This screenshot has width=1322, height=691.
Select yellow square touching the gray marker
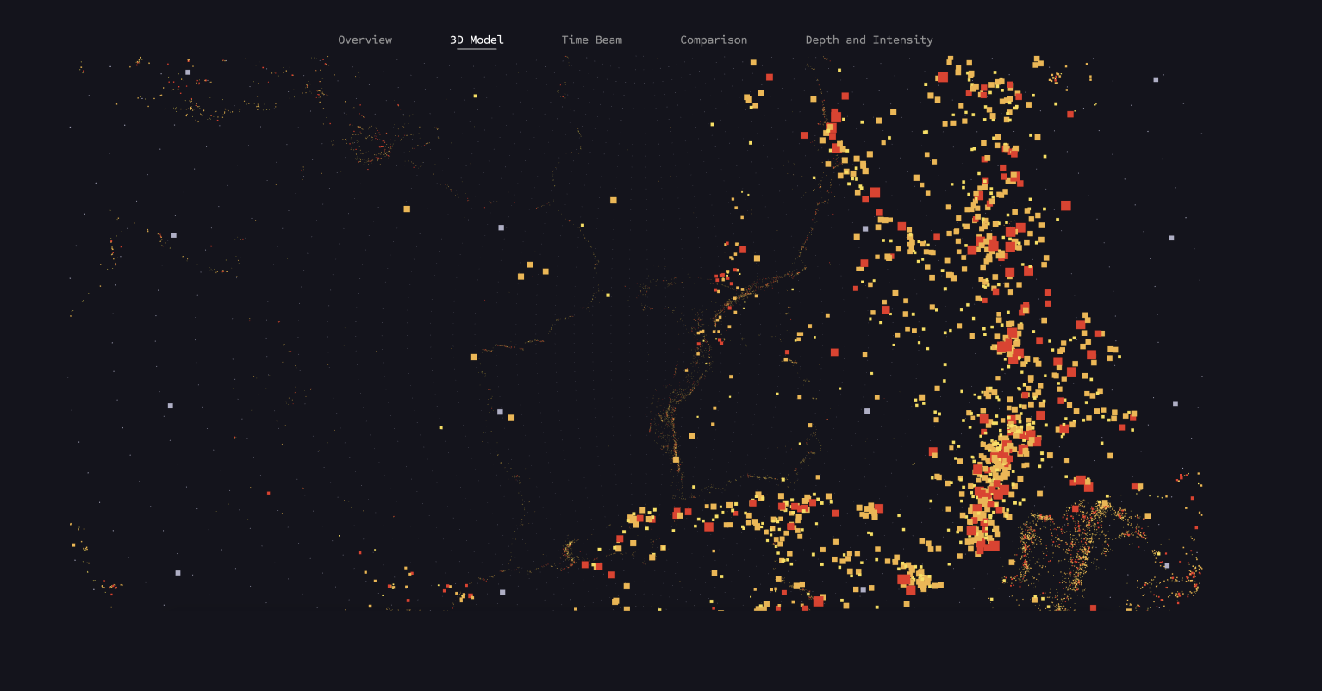(511, 418)
